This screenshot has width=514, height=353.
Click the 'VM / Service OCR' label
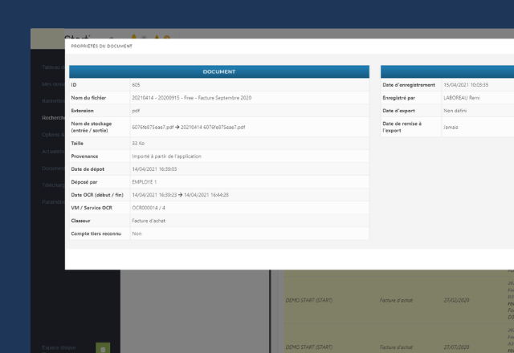tap(92, 208)
